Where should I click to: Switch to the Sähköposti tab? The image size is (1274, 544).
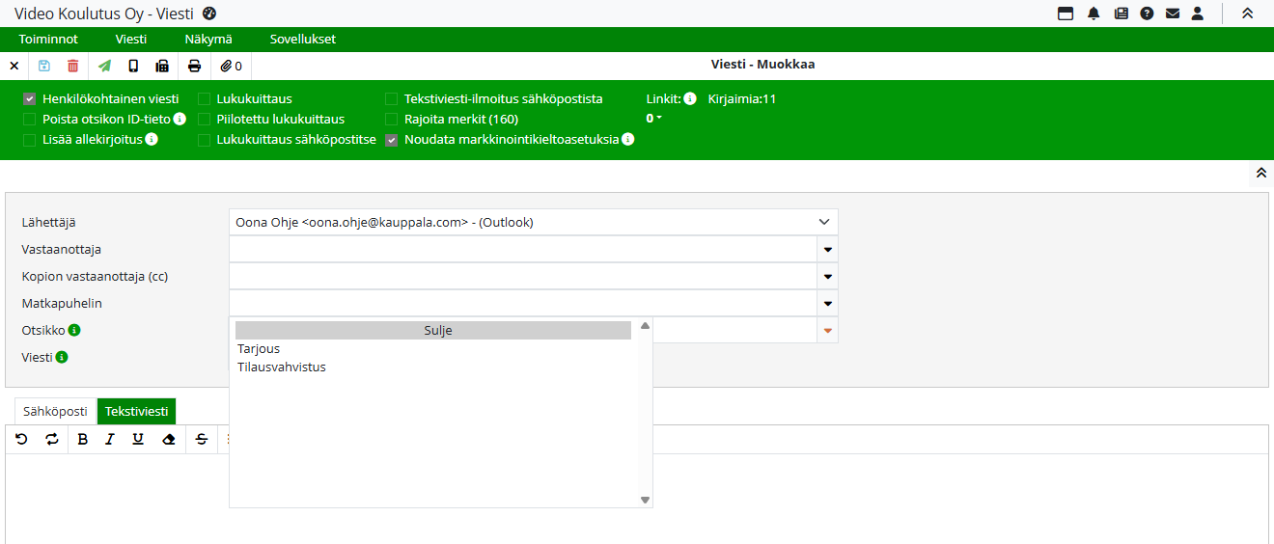point(55,411)
